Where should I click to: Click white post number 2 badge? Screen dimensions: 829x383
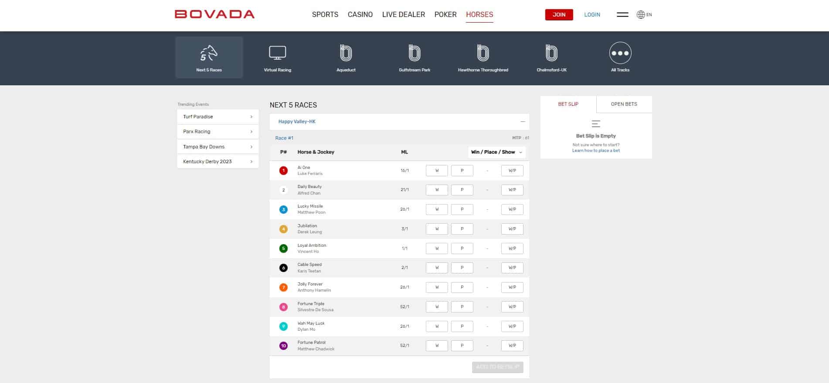(x=283, y=190)
